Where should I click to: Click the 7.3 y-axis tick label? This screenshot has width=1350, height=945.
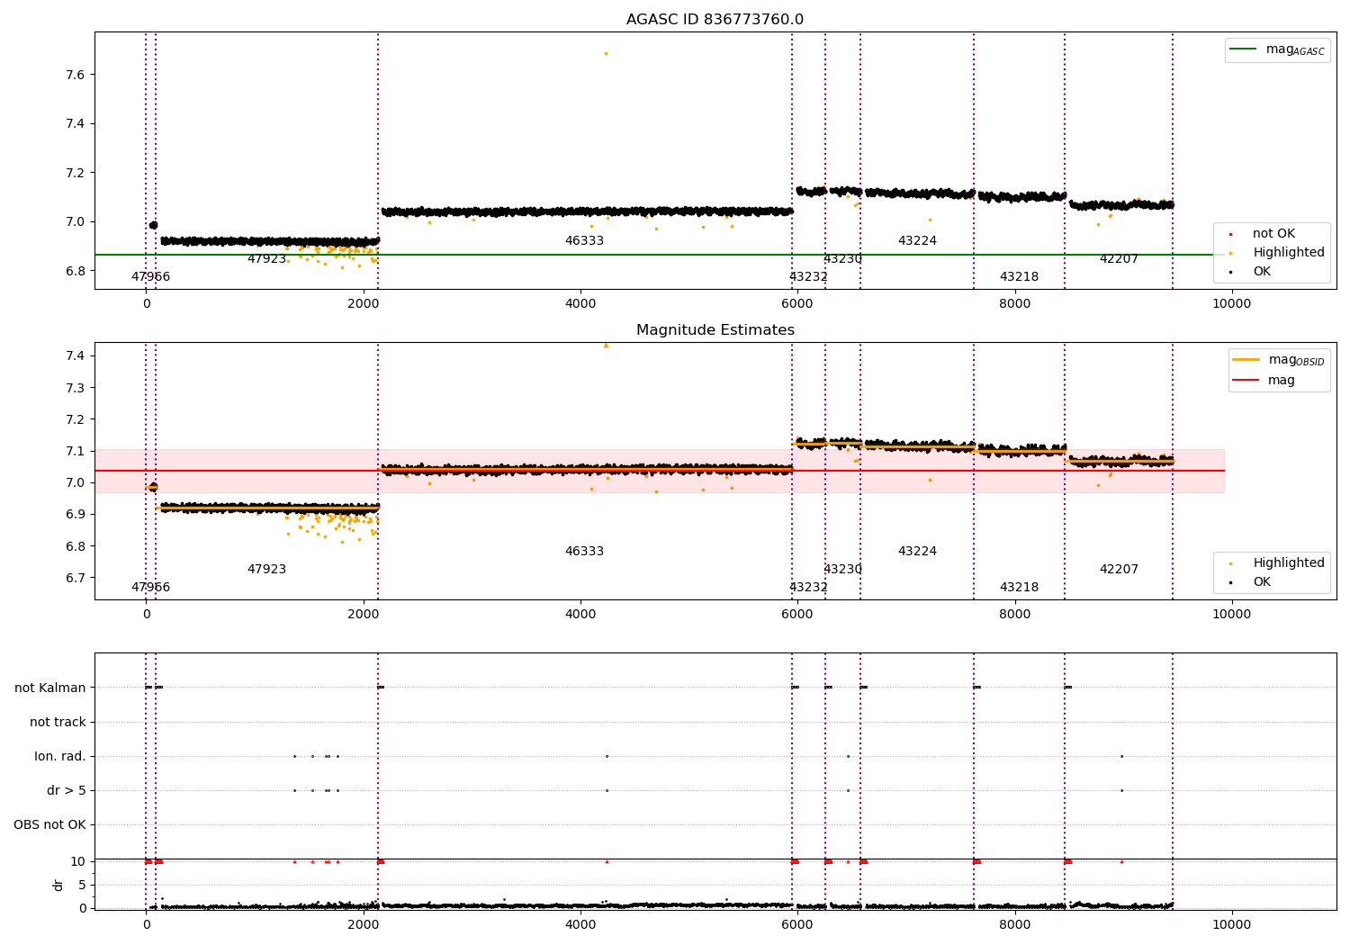(x=76, y=388)
